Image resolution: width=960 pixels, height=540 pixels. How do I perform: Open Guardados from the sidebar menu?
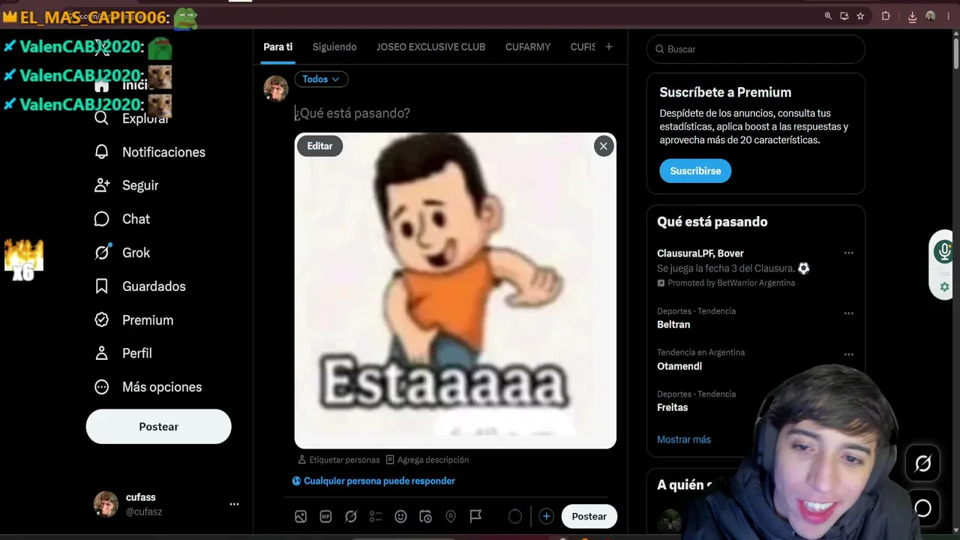[x=154, y=286]
